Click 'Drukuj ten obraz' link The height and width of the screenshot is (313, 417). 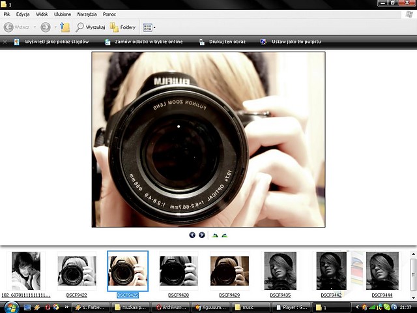(x=227, y=42)
